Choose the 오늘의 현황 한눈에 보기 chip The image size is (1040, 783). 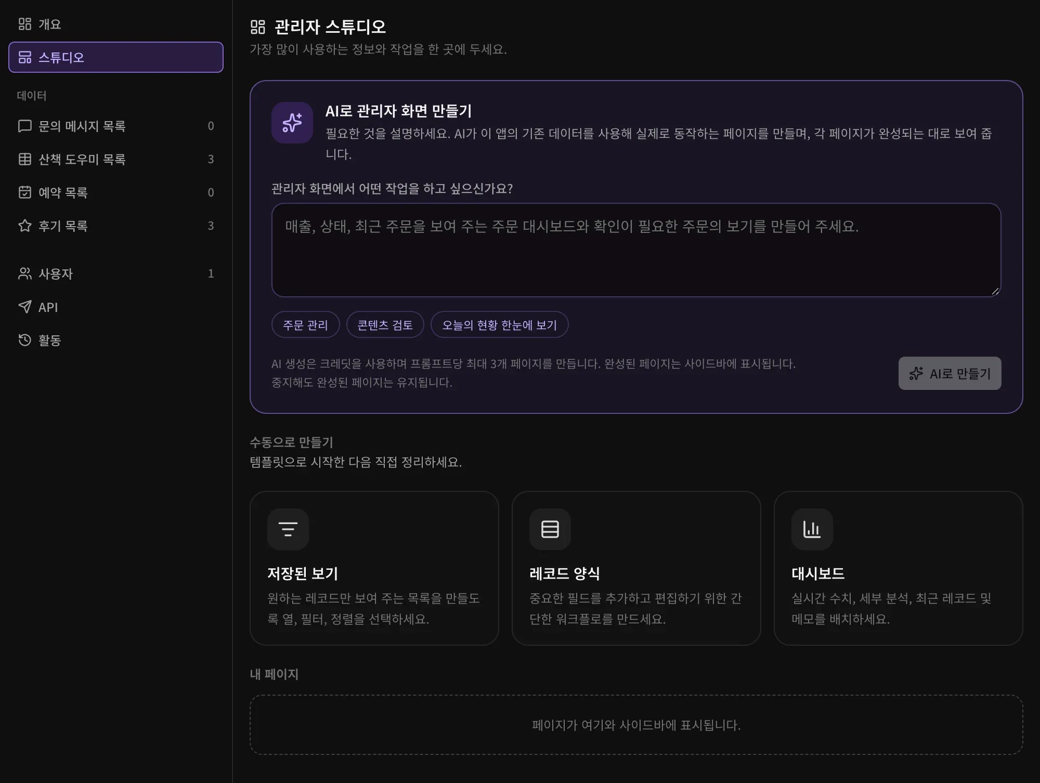[x=499, y=325]
